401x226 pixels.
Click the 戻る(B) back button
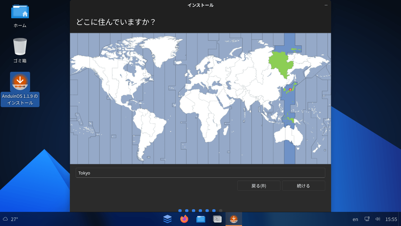point(259,186)
